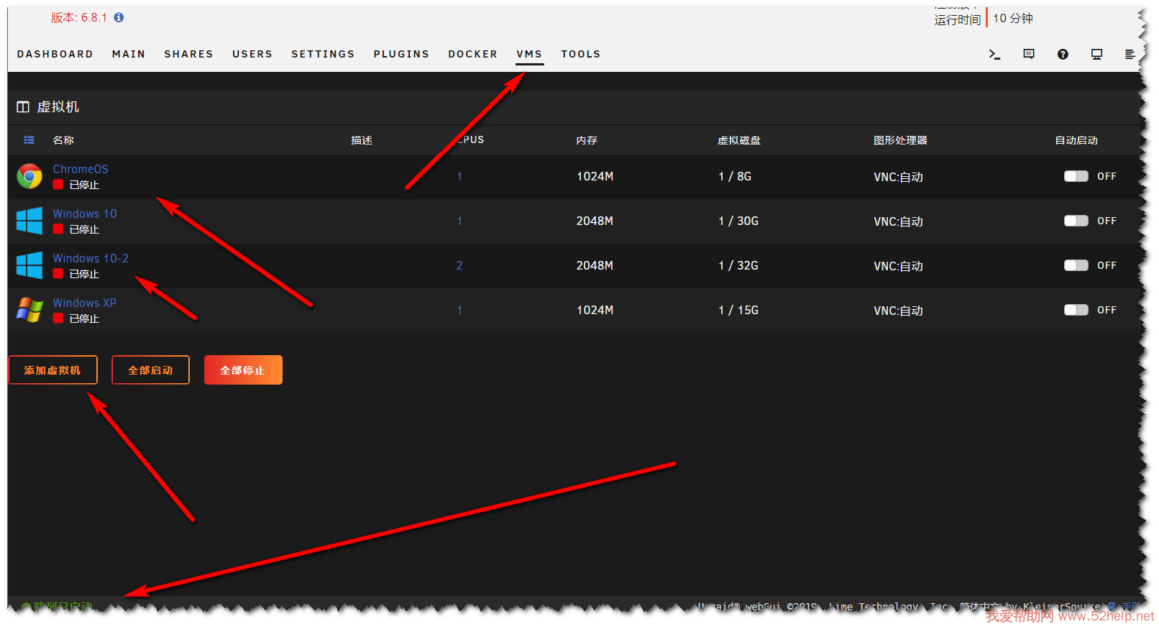This screenshot has height=624, width=1159.
Task: Toggle autostart for Windows 10-2
Action: pos(1076,265)
